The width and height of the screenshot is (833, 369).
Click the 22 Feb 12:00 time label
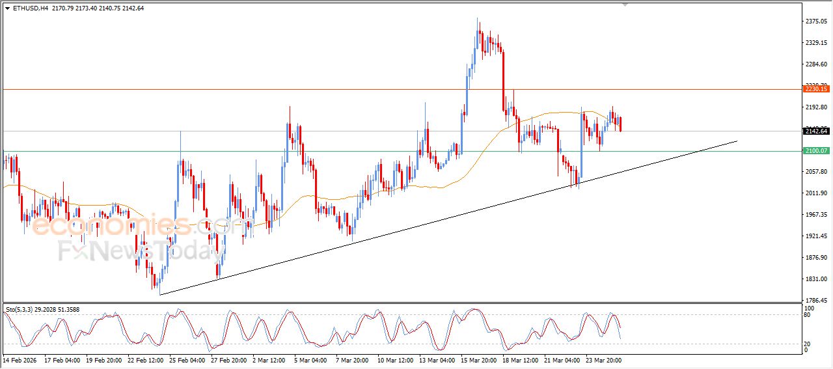146,359
